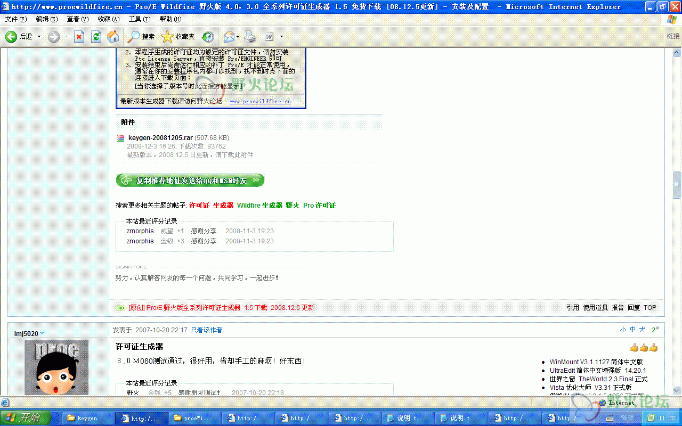
Task: Set font size to 小
Action: [623, 330]
